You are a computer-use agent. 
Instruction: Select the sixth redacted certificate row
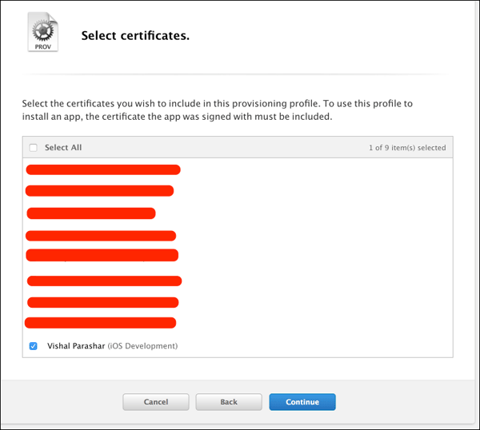tap(104, 281)
